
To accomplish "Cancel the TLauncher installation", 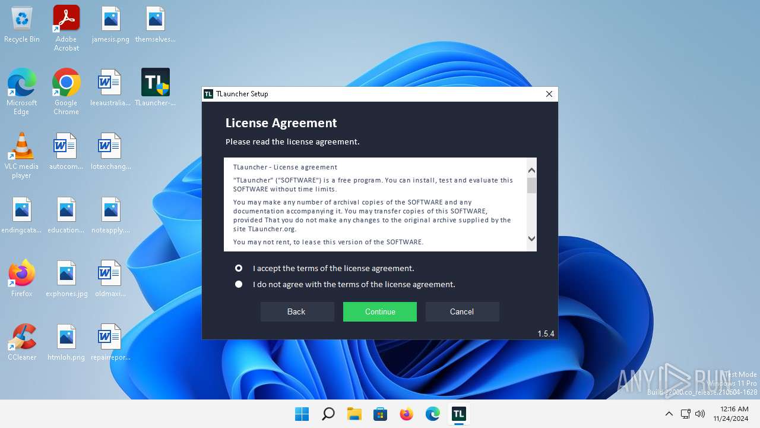I will (x=462, y=311).
